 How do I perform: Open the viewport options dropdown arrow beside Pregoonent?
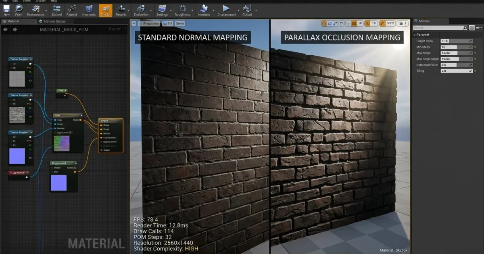click(x=134, y=23)
